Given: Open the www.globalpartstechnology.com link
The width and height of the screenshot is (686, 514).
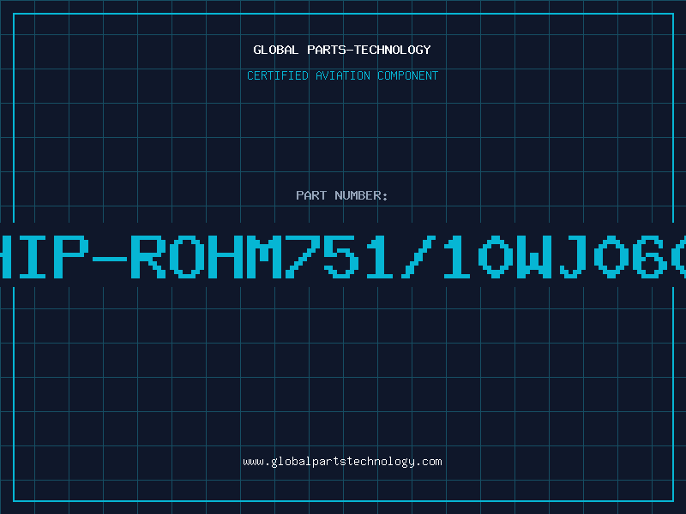Looking at the screenshot, I should click(x=342, y=462).
